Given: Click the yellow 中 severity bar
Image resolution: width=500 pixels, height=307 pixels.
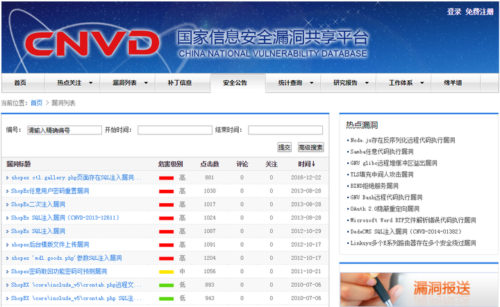Looking at the screenshot, I should pos(166,272).
